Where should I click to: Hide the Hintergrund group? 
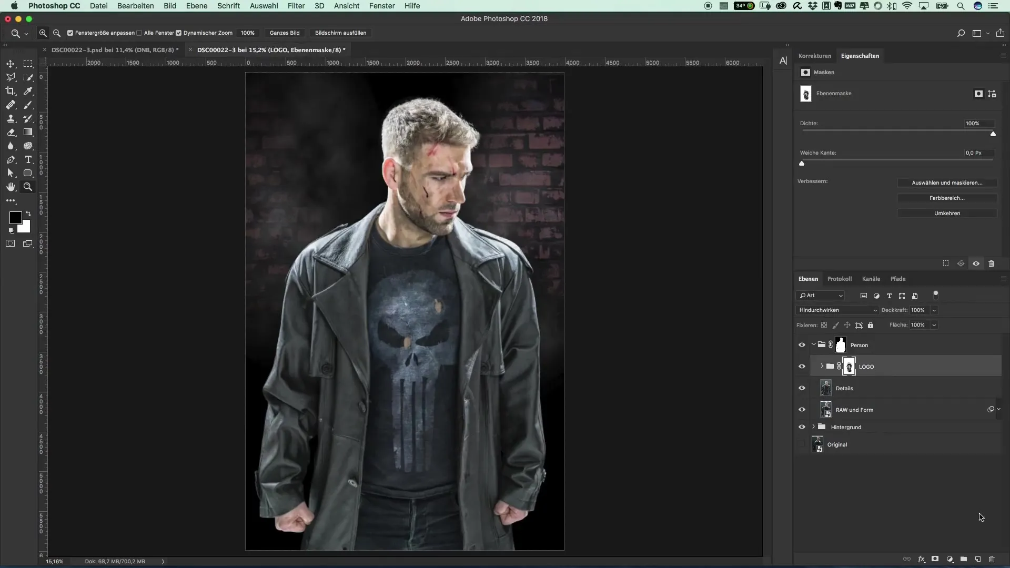[x=802, y=427]
